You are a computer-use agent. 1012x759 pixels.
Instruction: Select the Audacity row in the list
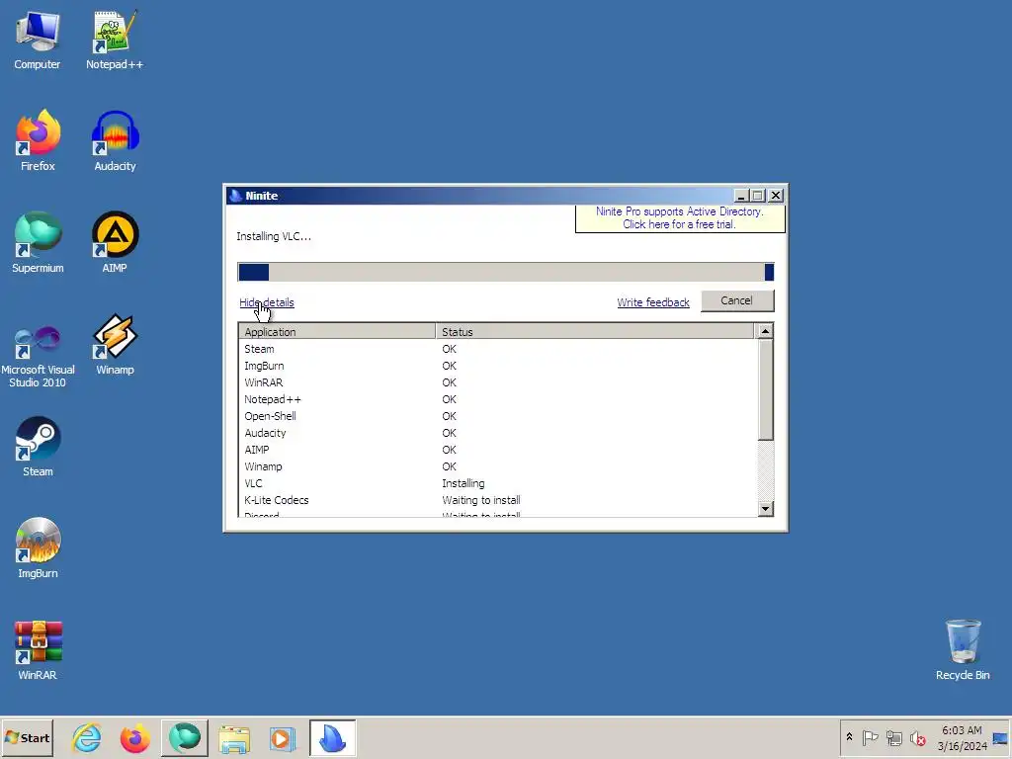[x=496, y=433]
